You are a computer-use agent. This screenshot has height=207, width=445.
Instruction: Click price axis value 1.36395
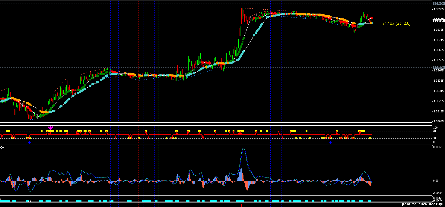pos(439,81)
